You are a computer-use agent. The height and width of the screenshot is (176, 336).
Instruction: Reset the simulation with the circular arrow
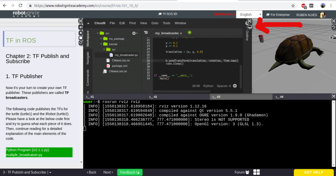tap(334, 27)
